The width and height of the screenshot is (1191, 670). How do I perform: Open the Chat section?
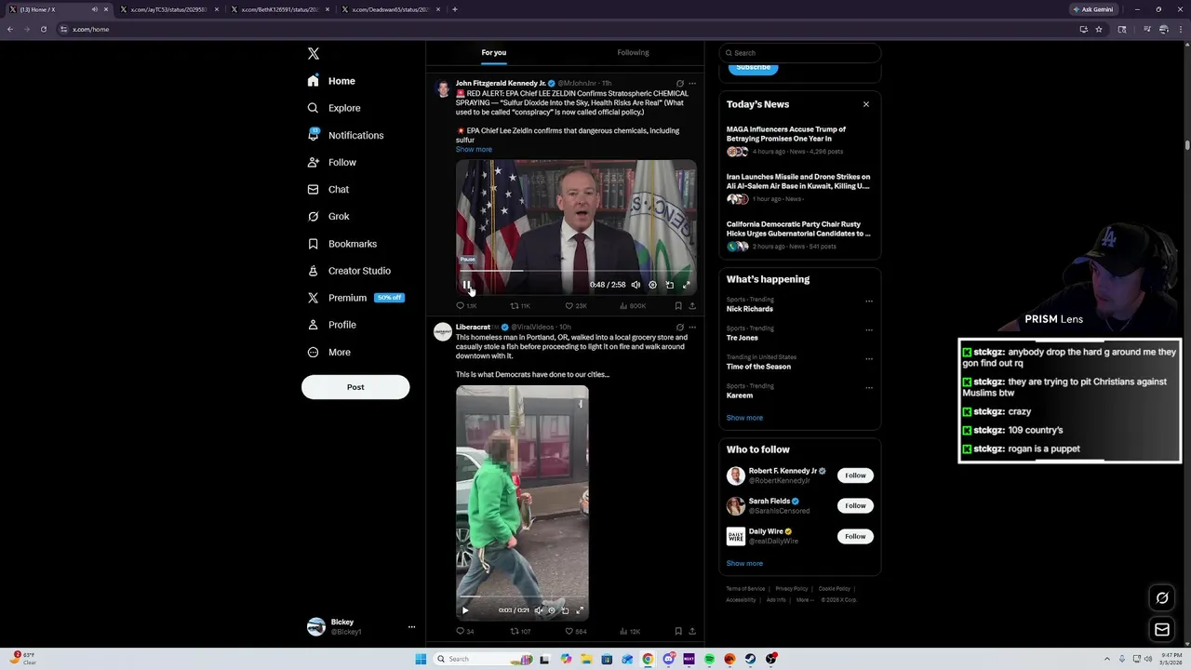point(328,189)
